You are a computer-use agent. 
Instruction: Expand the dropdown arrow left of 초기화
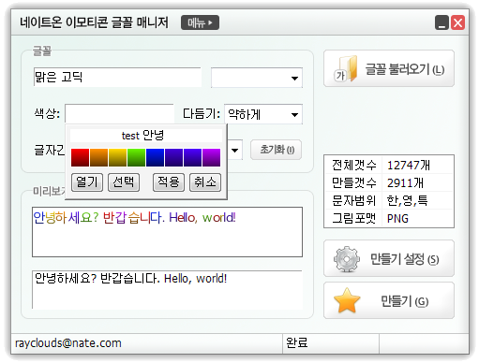235,151
